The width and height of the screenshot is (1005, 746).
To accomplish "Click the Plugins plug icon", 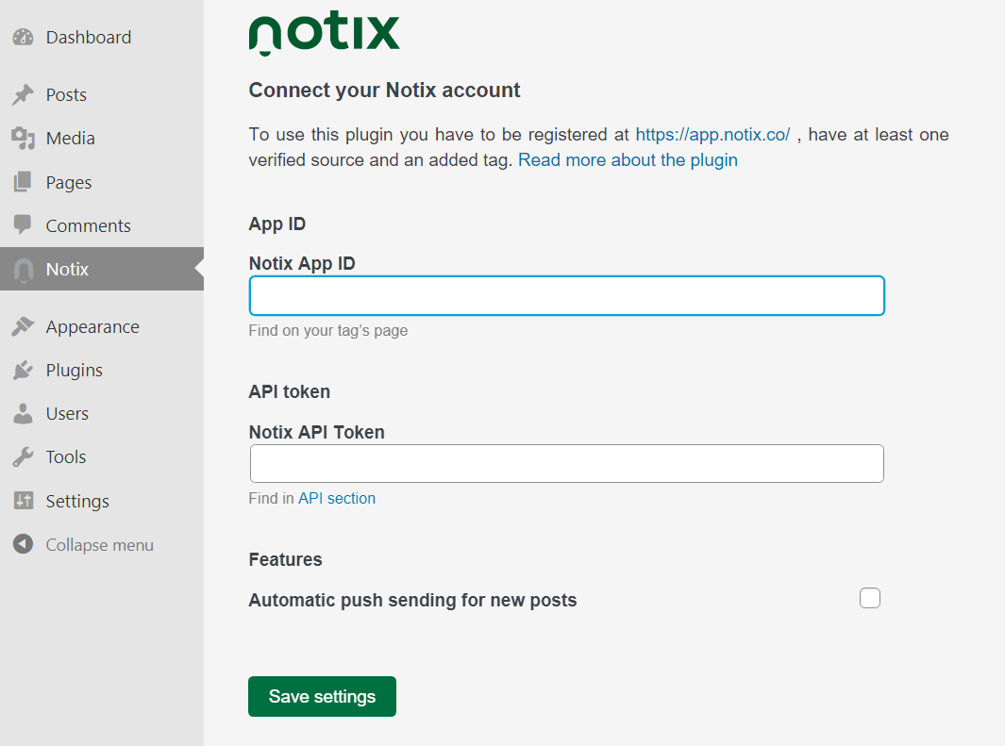I will tap(23, 370).
